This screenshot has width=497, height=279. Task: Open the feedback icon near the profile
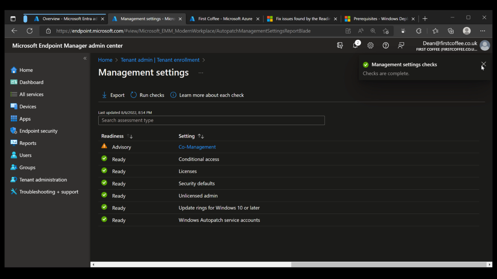tap(401, 45)
